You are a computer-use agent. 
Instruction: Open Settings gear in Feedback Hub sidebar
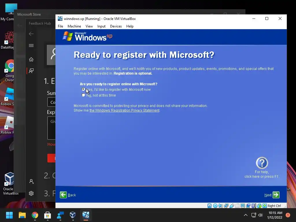31,193
